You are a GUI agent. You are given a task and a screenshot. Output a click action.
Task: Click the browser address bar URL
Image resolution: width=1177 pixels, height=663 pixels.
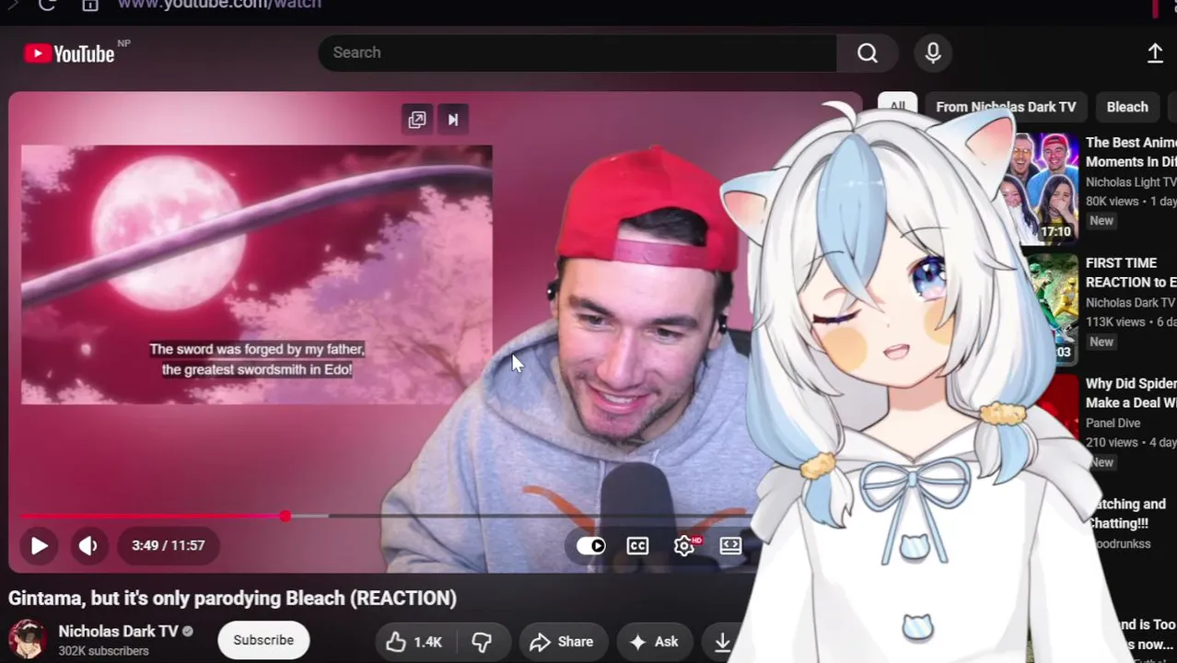tap(219, 5)
